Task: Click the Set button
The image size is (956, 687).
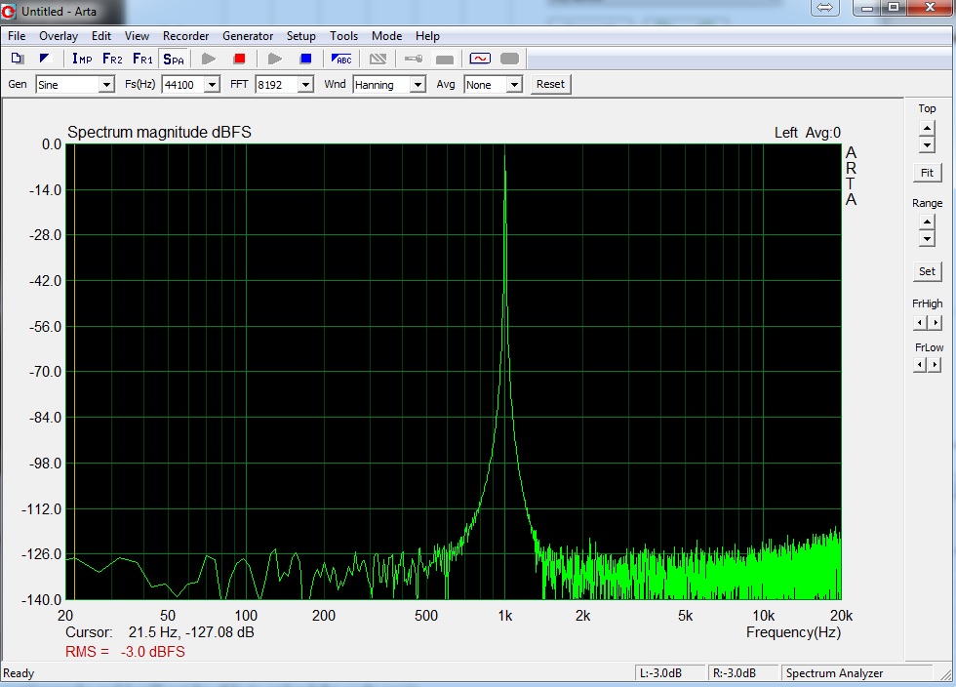Action: 927,271
